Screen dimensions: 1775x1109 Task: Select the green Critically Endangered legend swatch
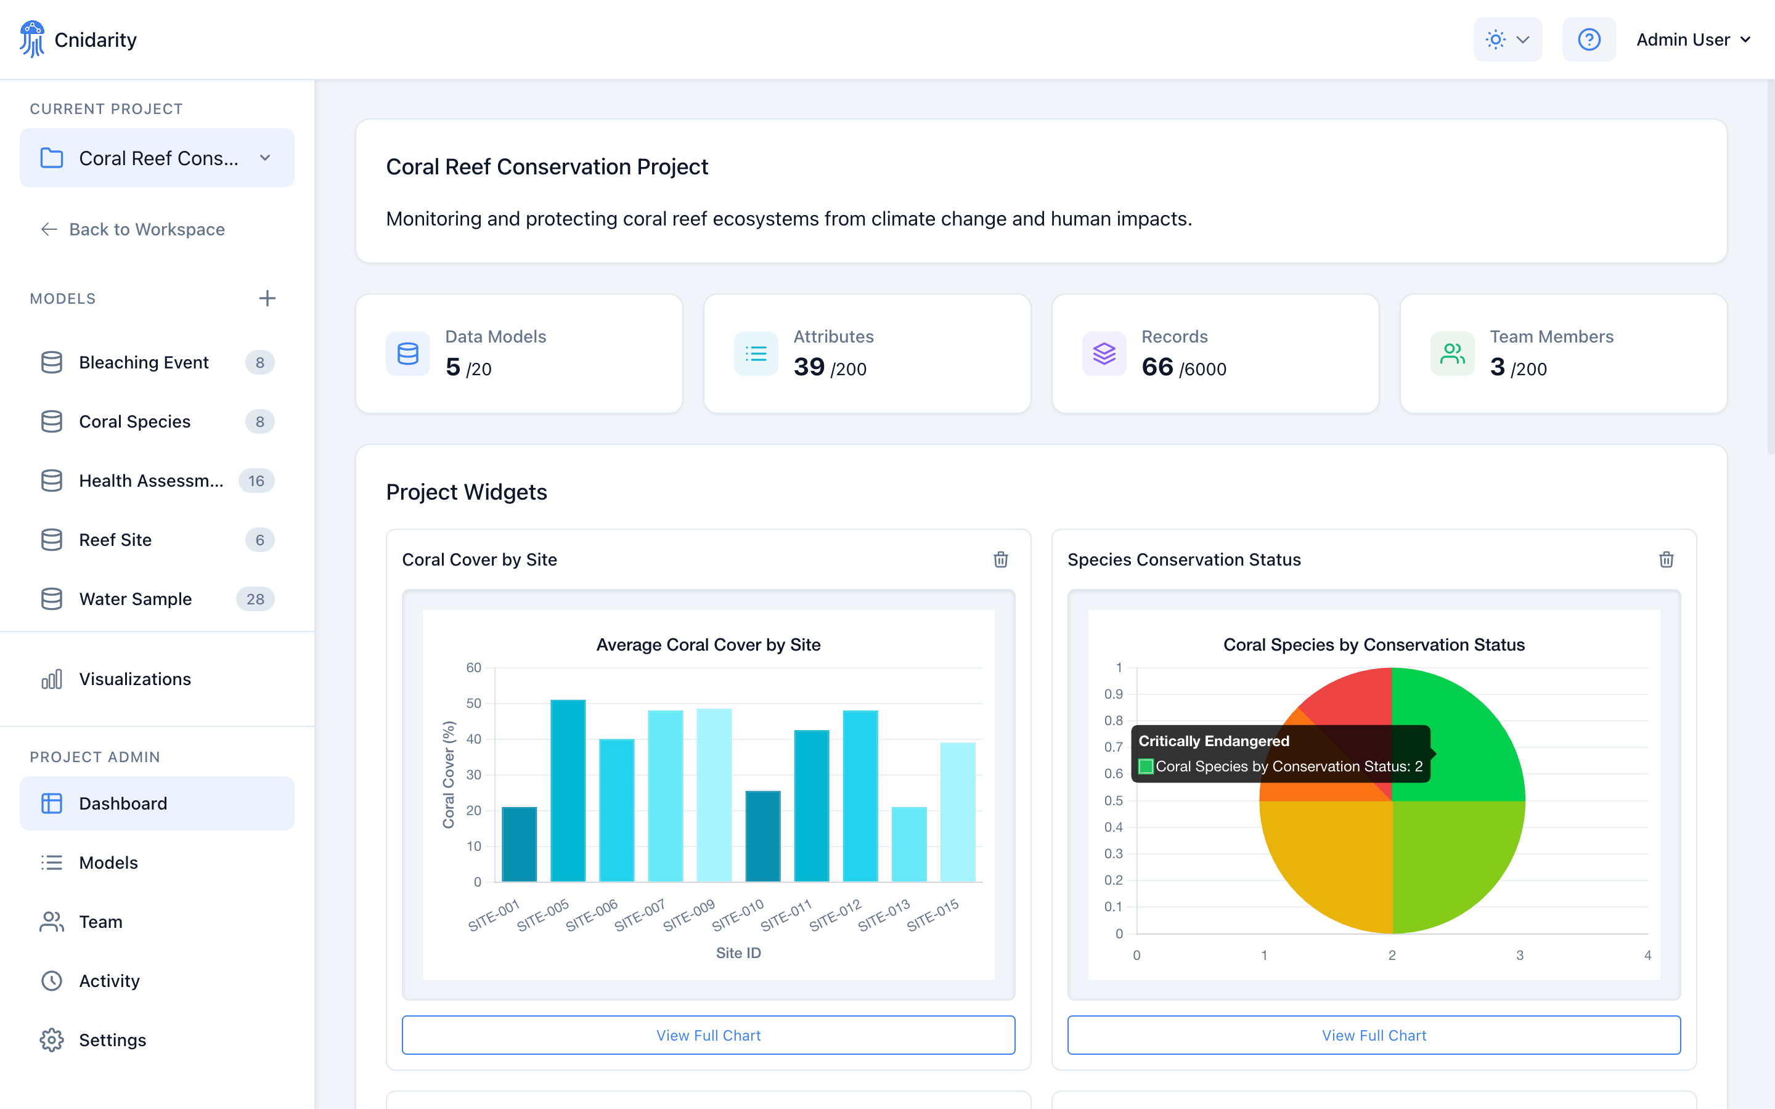[x=1146, y=766]
